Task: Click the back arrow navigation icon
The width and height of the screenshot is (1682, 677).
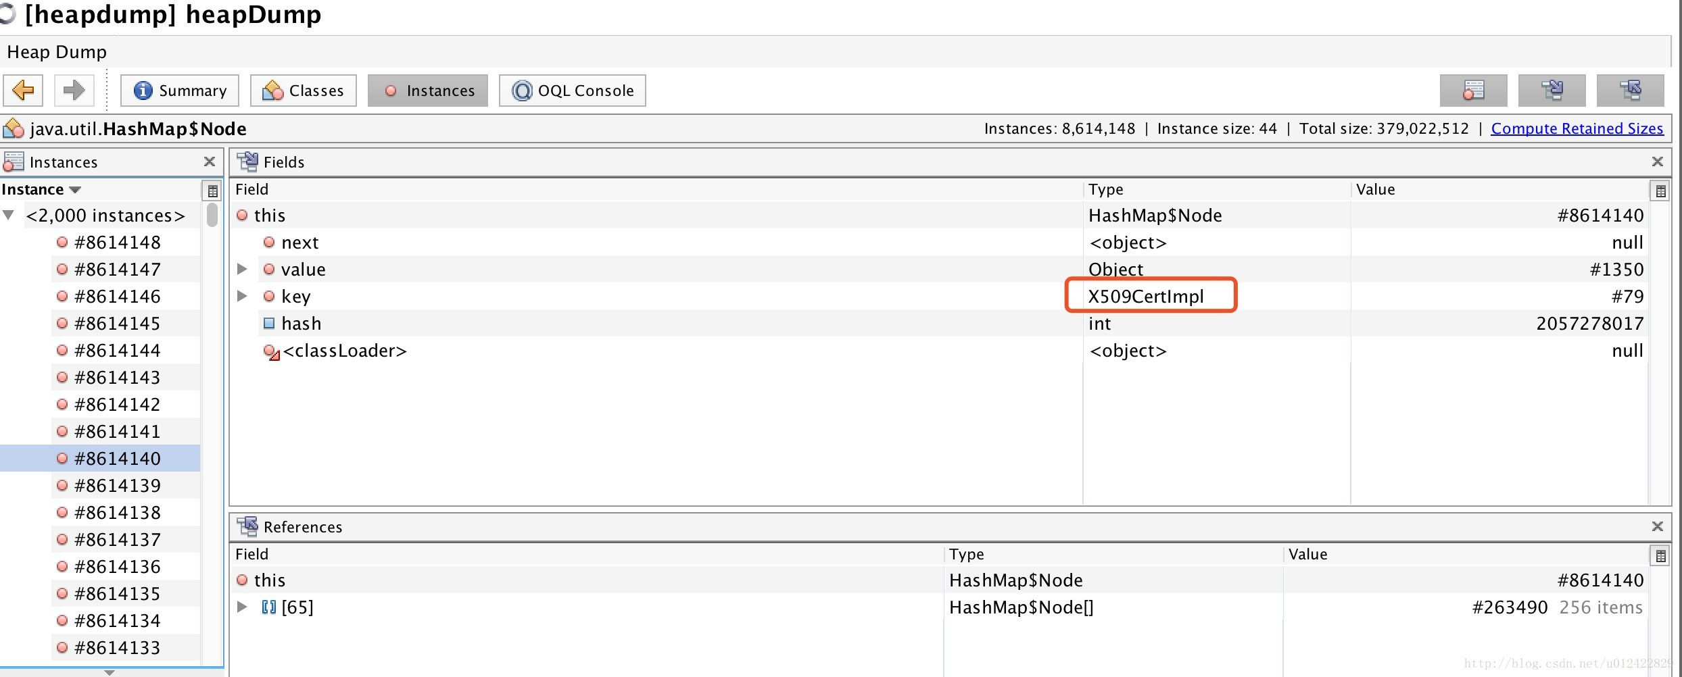Action: (23, 90)
